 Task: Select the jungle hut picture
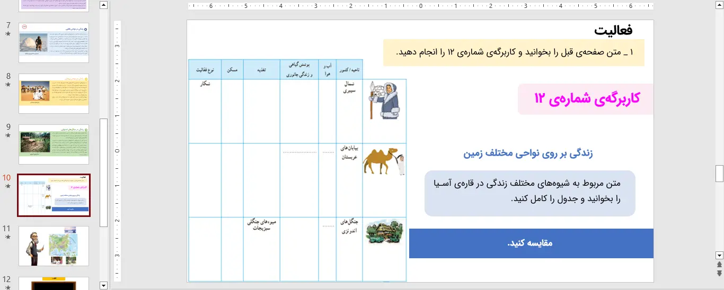click(x=384, y=232)
